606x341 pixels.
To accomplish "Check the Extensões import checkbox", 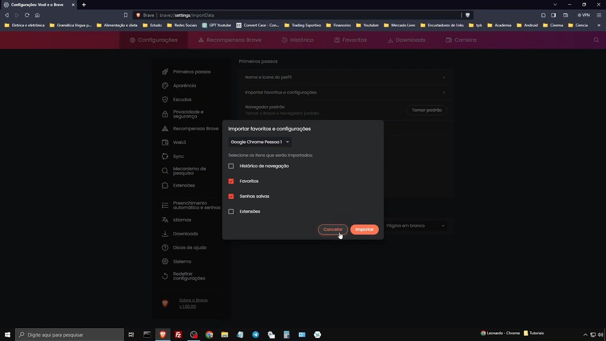I will [x=231, y=212].
